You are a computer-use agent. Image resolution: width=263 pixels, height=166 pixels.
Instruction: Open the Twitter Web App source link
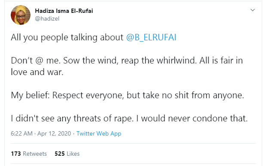click(99, 133)
